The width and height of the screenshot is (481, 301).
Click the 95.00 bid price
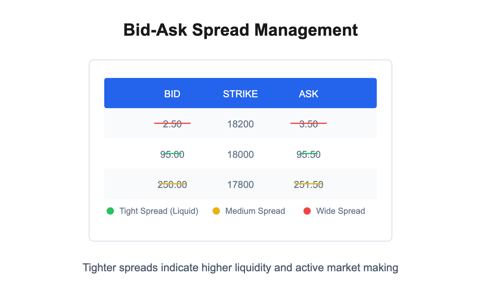[172, 154]
